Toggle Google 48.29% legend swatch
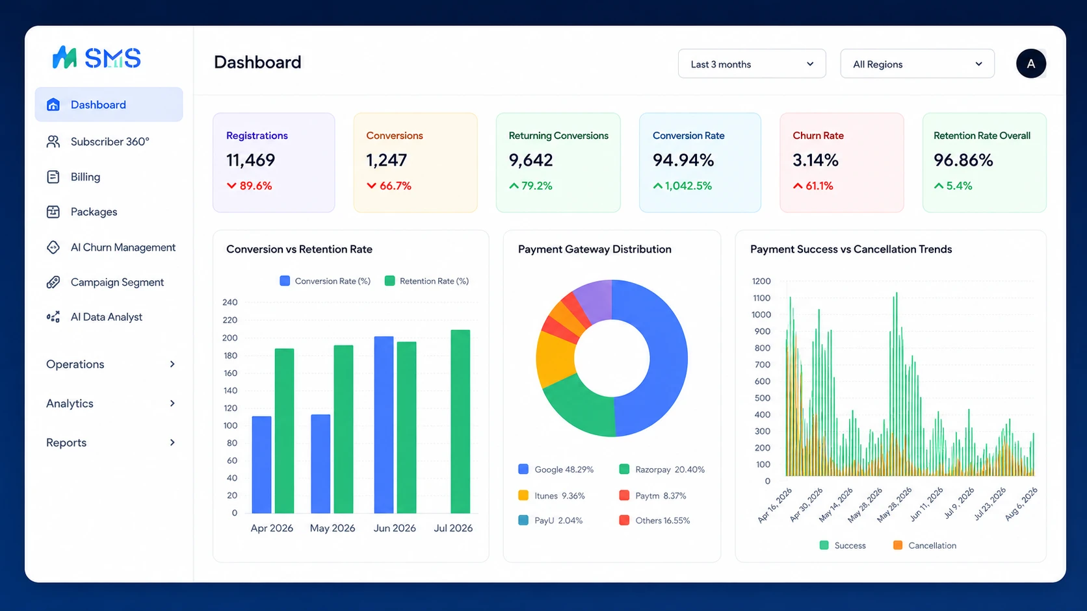Image resolution: width=1087 pixels, height=611 pixels. click(523, 469)
